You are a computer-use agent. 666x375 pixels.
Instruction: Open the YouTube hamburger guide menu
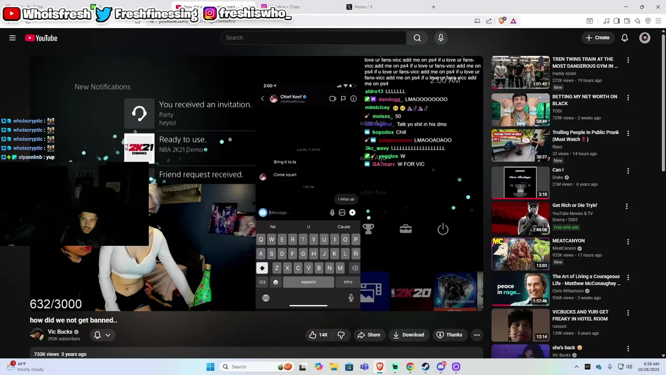click(12, 37)
